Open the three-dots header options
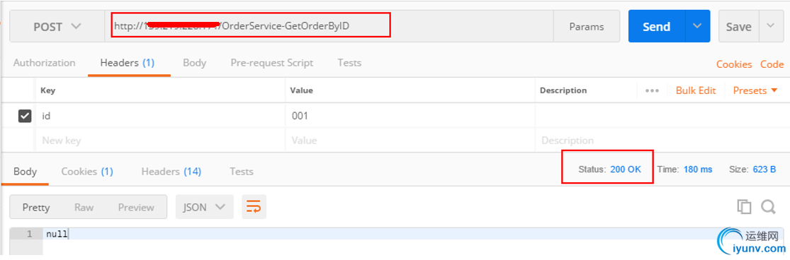Viewport: 790px width, 260px height. tap(652, 91)
